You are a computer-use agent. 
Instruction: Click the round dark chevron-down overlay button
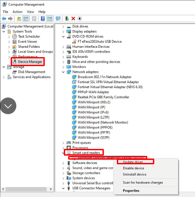(8, 106)
